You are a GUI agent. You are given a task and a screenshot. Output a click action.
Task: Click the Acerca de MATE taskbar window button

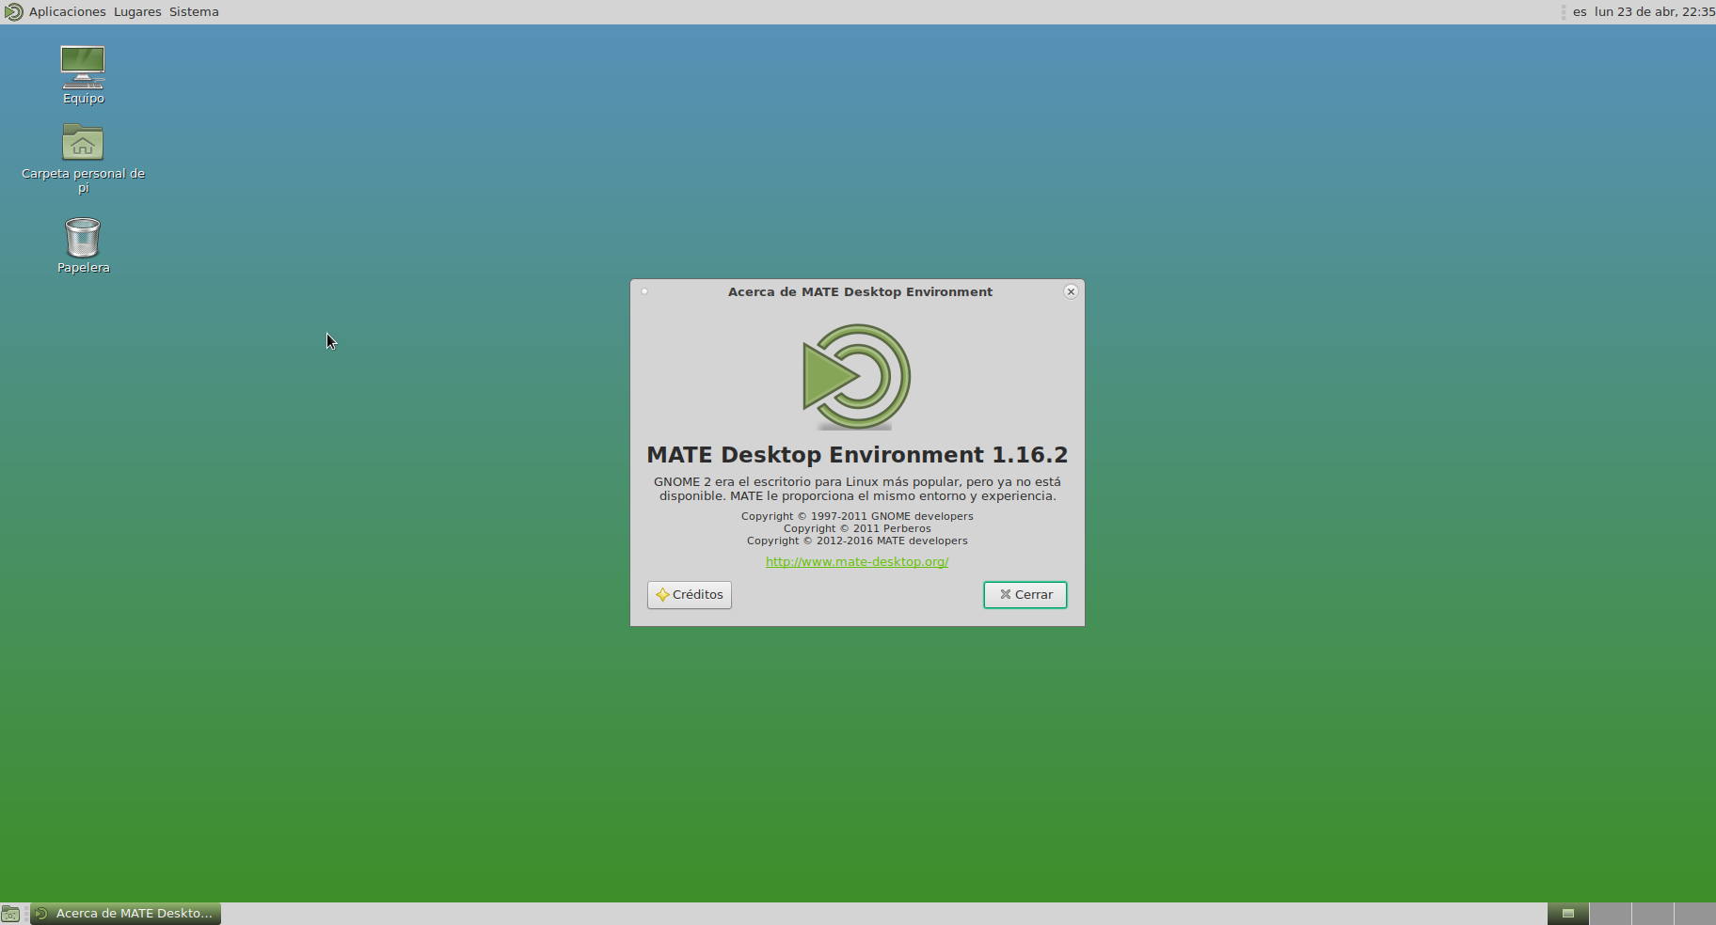click(126, 914)
